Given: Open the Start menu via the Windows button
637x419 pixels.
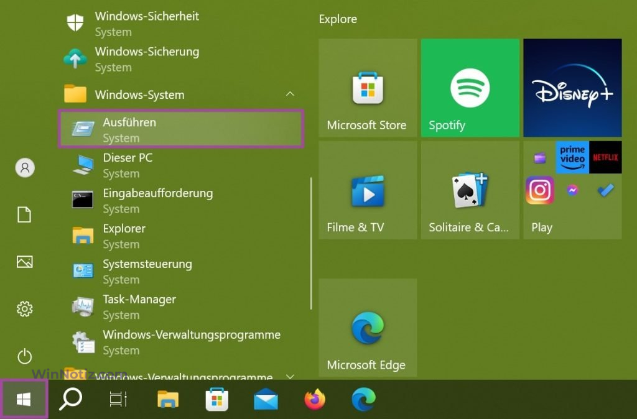Looking at the screenshot, I should [24, 398].
